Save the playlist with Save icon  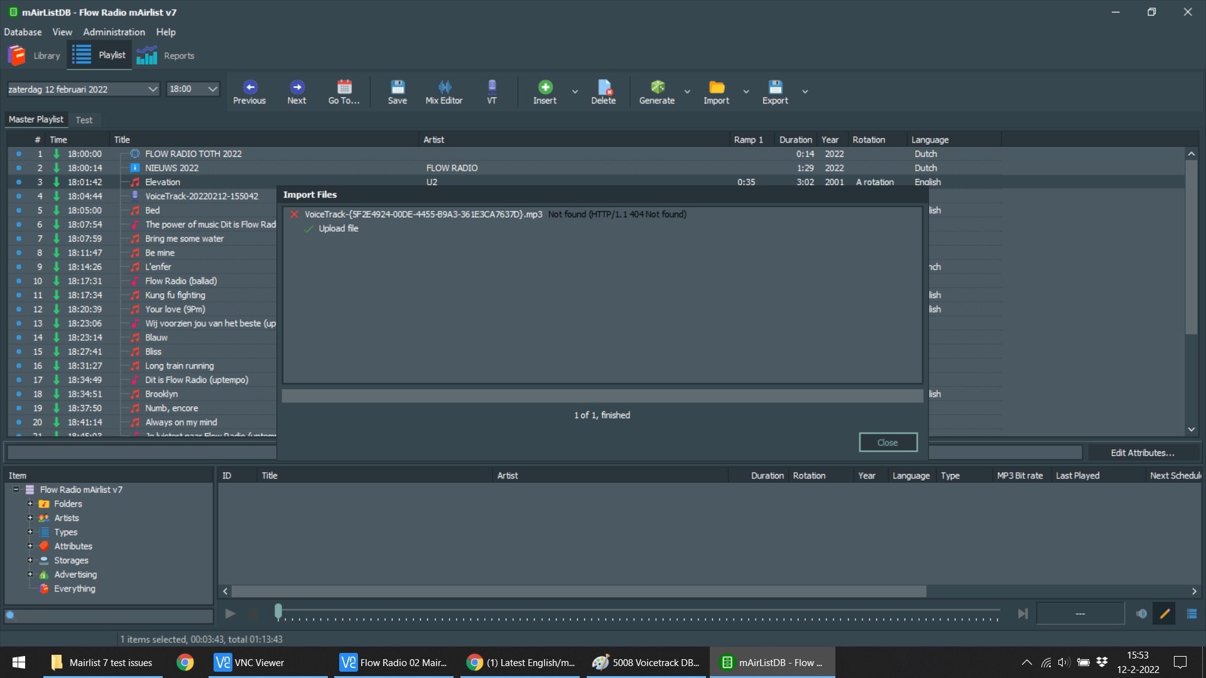398,87
